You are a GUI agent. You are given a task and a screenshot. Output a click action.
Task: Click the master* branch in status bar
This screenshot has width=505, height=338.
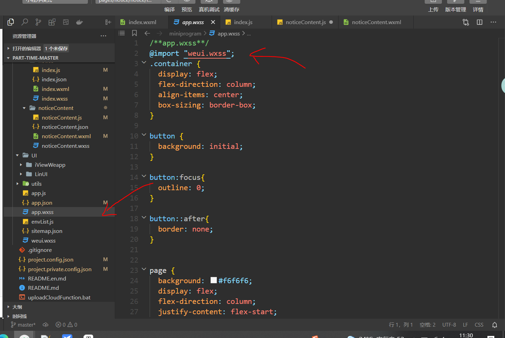click(x=23, y=325)
